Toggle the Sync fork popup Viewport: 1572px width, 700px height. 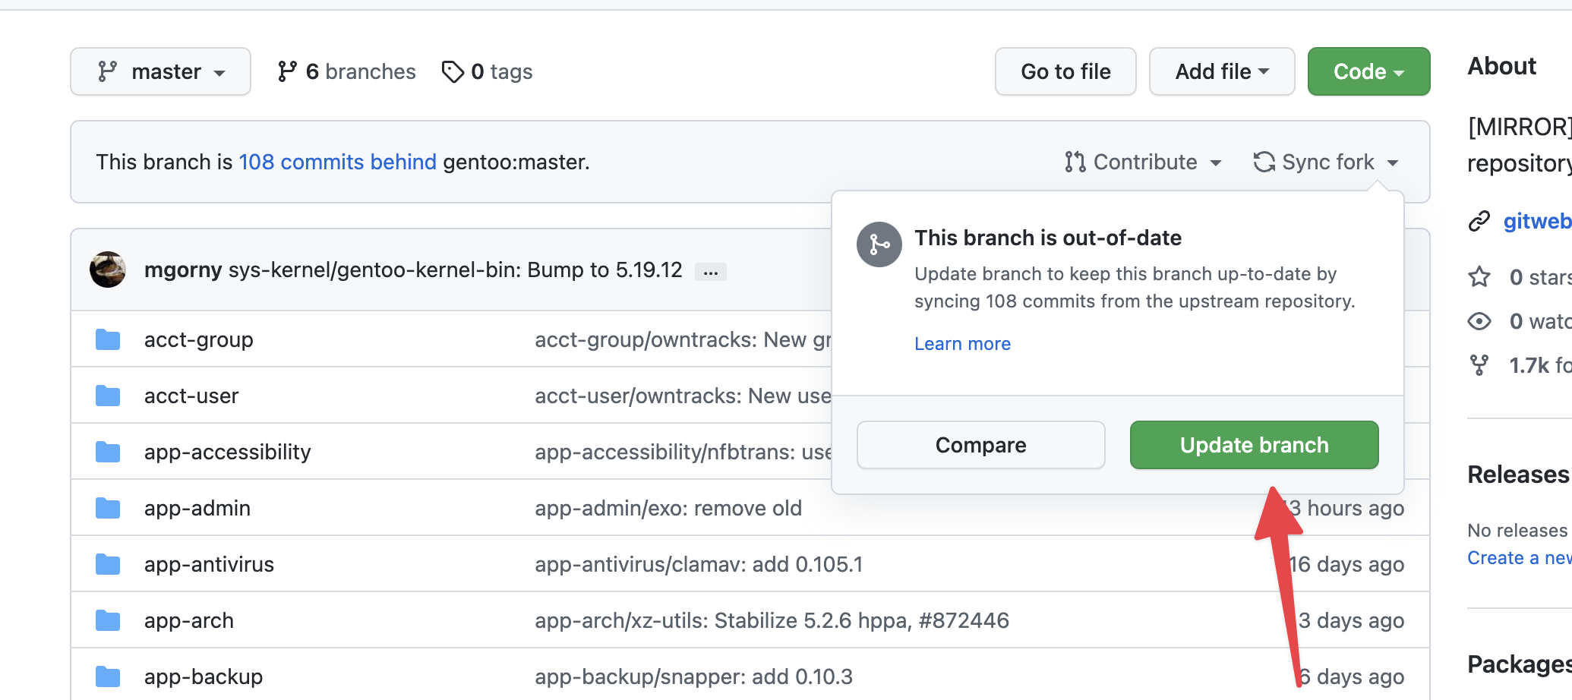[x=1326, y=162]
